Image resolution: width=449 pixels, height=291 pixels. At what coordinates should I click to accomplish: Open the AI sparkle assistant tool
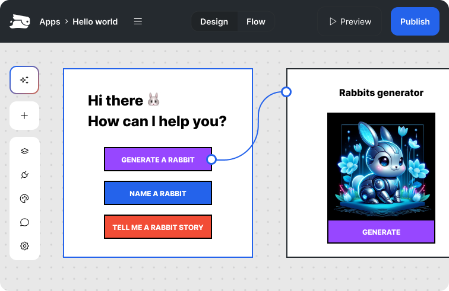coord(24,80)
